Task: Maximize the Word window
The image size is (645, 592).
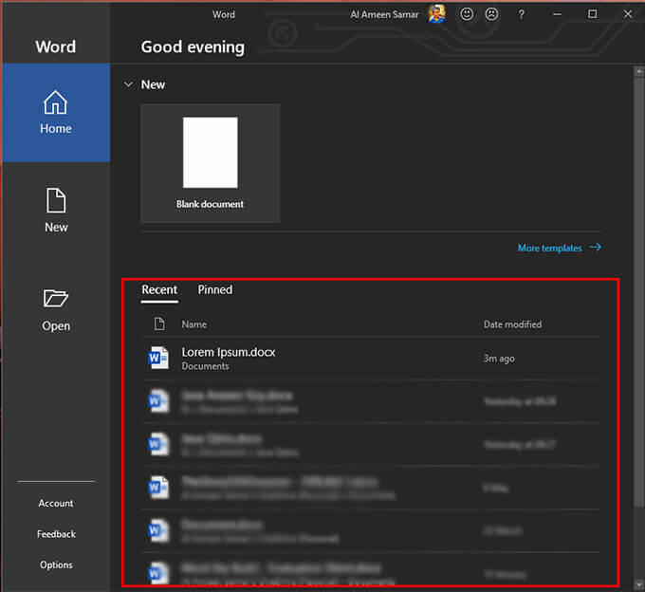Action: [592, 14]
